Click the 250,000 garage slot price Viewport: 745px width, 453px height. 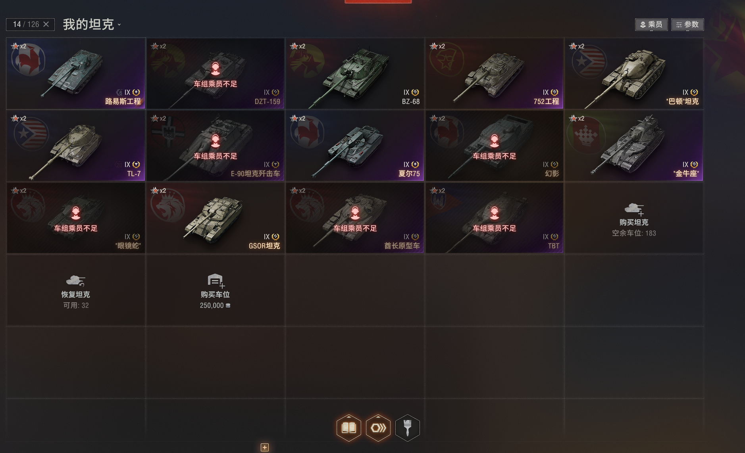[215, 305]
